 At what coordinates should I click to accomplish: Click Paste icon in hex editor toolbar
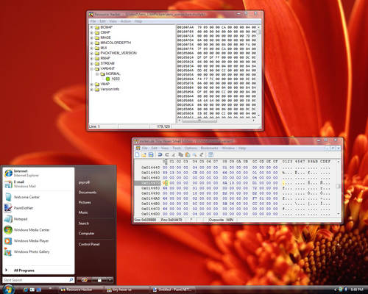tap(188, 154)
